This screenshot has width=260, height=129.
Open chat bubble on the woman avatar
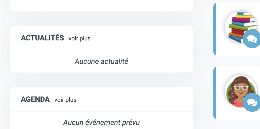[252, 102]
